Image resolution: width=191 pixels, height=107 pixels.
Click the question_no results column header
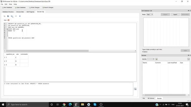click(x=10, y=54)
